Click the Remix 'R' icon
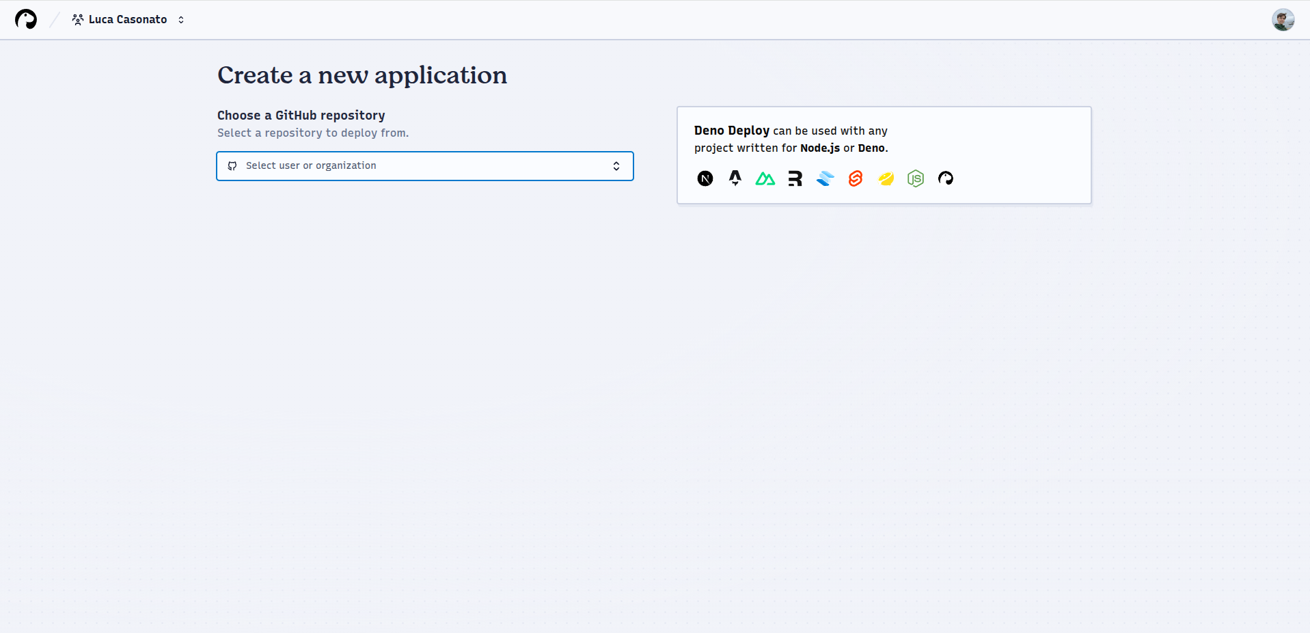Screen dimensions: 1310x633 [x=795, y=178]
